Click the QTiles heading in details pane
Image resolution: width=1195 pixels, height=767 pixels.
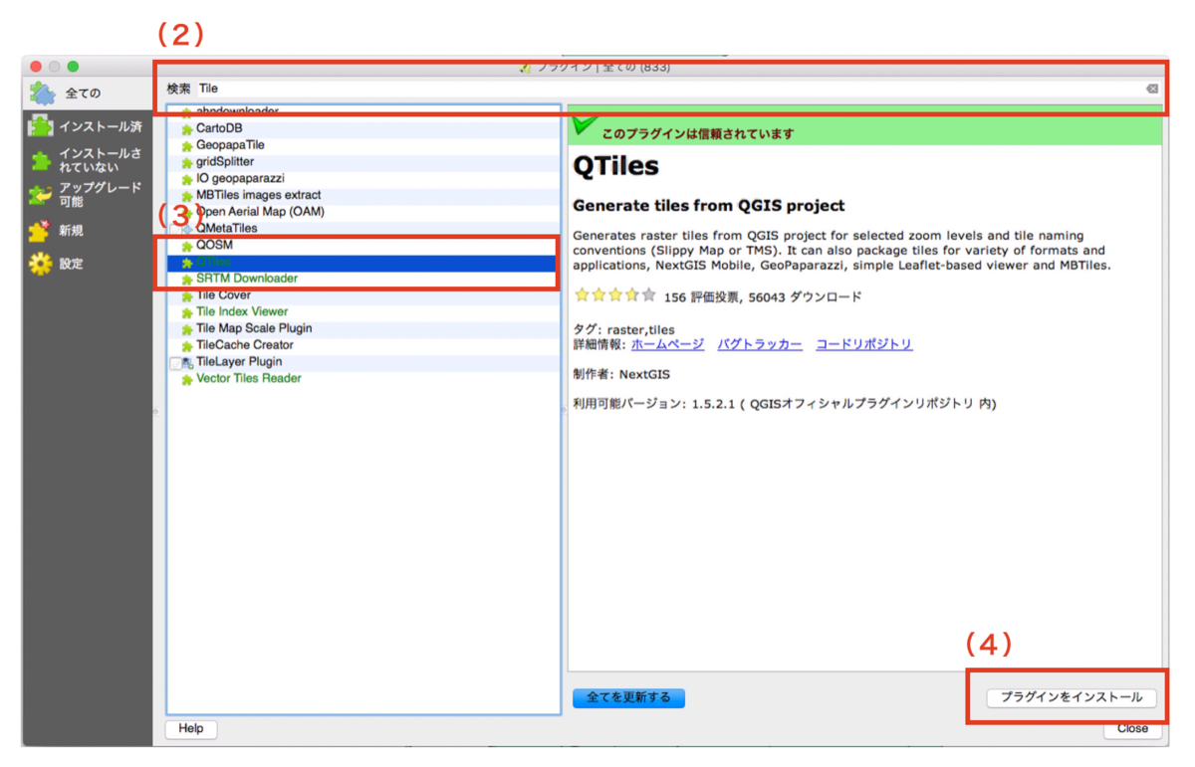pyautogui.click(x=616, y=166)
